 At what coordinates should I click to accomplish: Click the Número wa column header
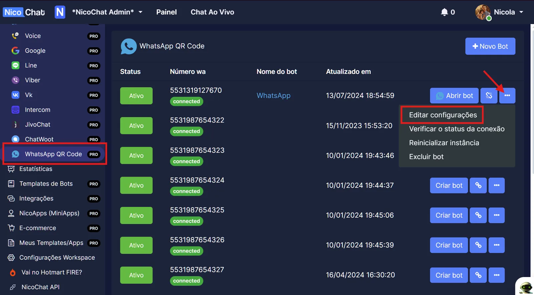coord(188,71)
